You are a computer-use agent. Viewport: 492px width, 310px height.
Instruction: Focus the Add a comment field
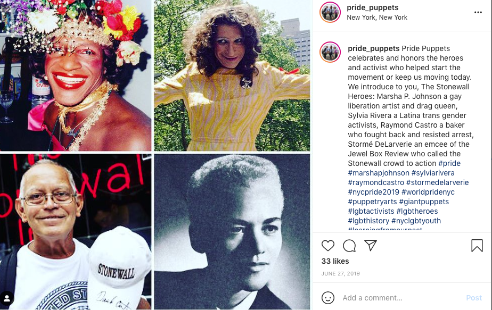(x=401, y=298)
